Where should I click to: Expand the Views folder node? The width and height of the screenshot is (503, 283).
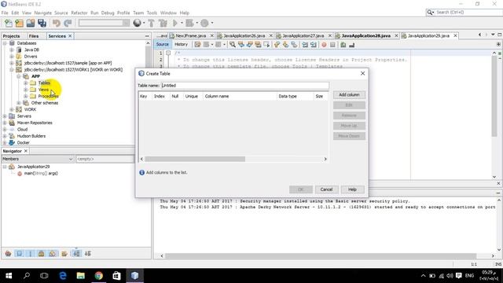point(26,90)
